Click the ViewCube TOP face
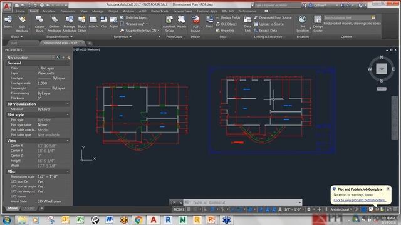This screenshot has width=401, height=225. [382, 69]
